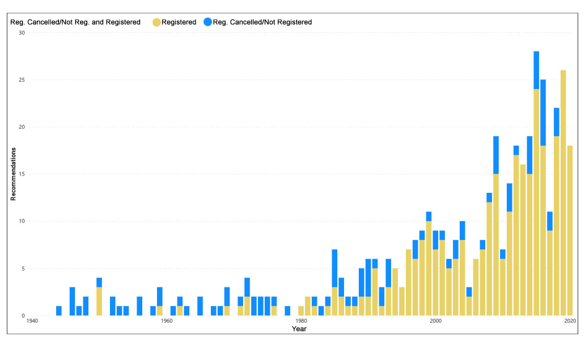Click the final yellow bar at year 2020
This screenshot has width=585, height=347.
point(570,231)
